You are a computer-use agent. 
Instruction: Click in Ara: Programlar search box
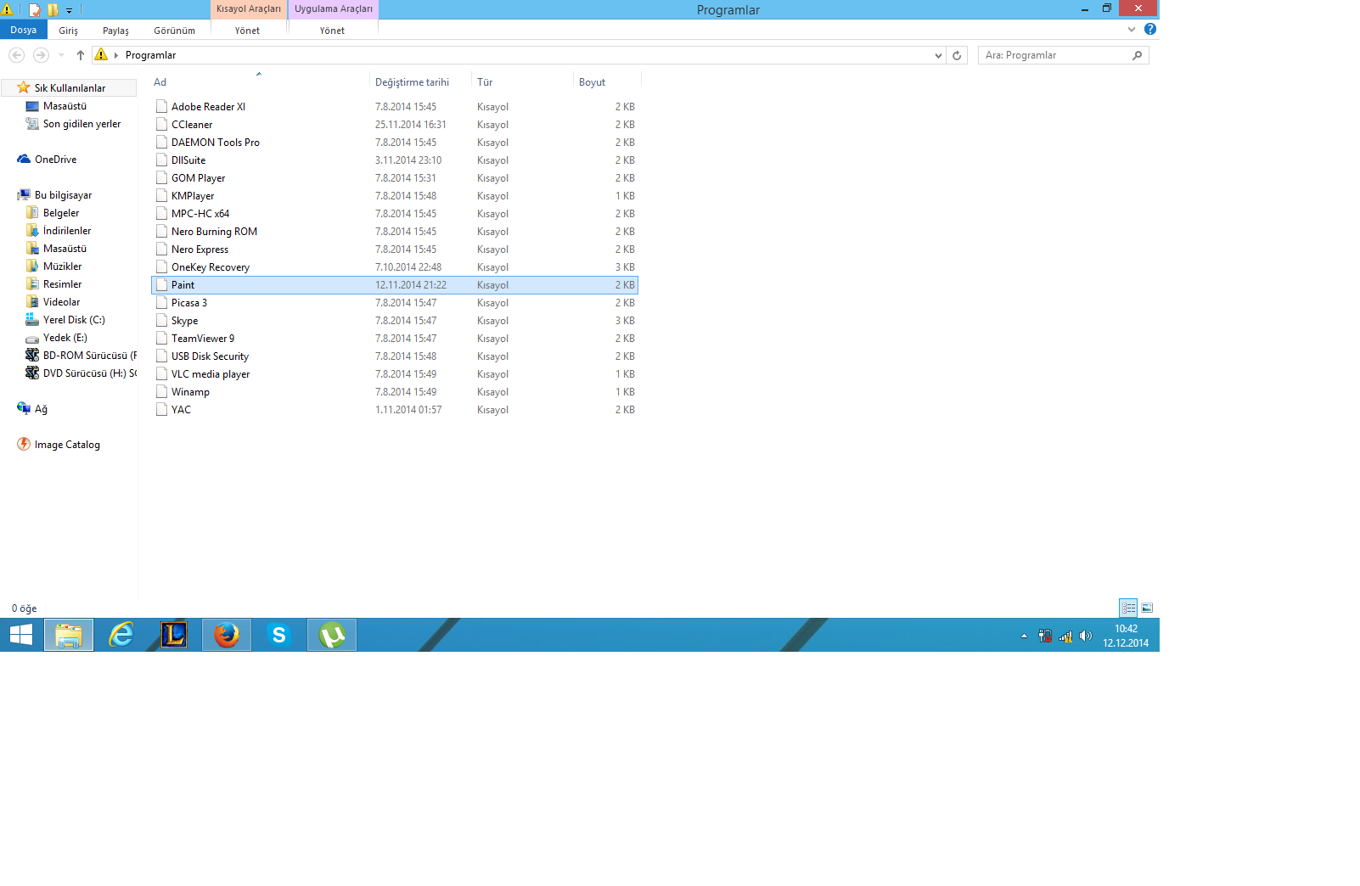coord(1056,55)
